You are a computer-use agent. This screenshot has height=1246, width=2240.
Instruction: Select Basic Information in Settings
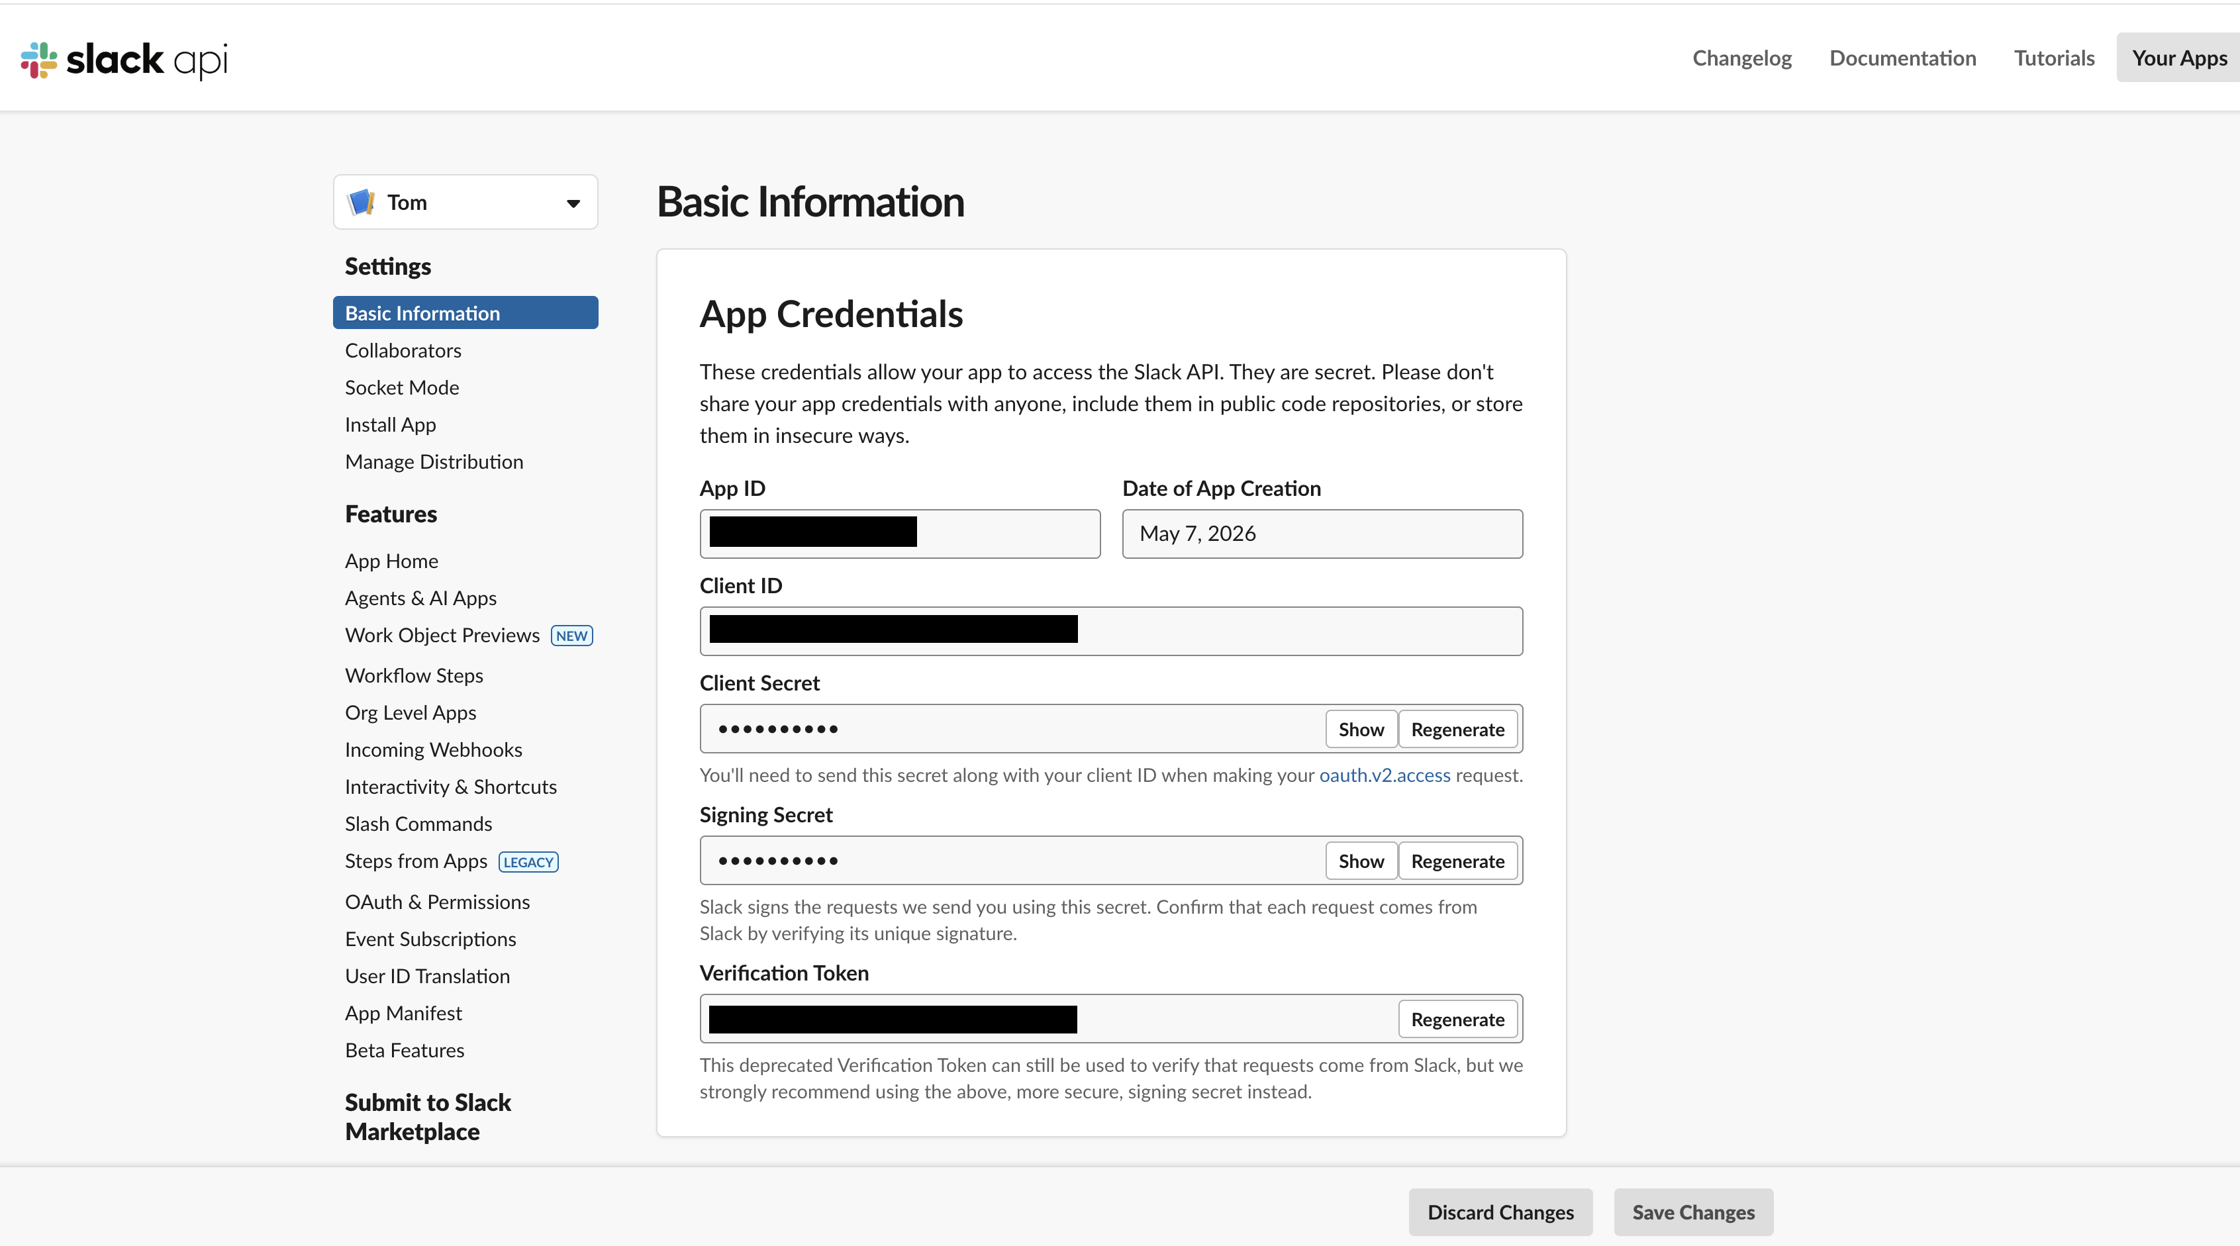coord(465,313)
